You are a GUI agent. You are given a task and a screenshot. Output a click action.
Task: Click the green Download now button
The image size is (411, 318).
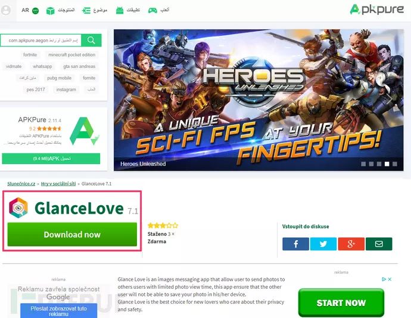coord(72,234)
